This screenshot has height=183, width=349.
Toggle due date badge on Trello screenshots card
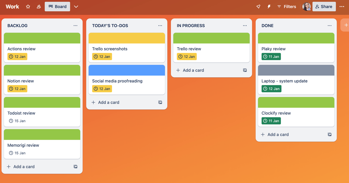click(x=102, y=57)
